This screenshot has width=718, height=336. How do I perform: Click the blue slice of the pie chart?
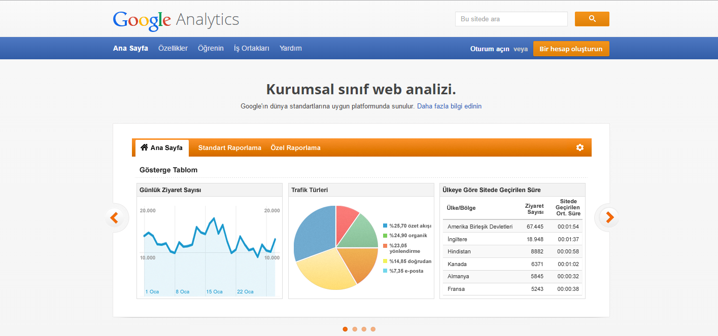coord(315,232)
